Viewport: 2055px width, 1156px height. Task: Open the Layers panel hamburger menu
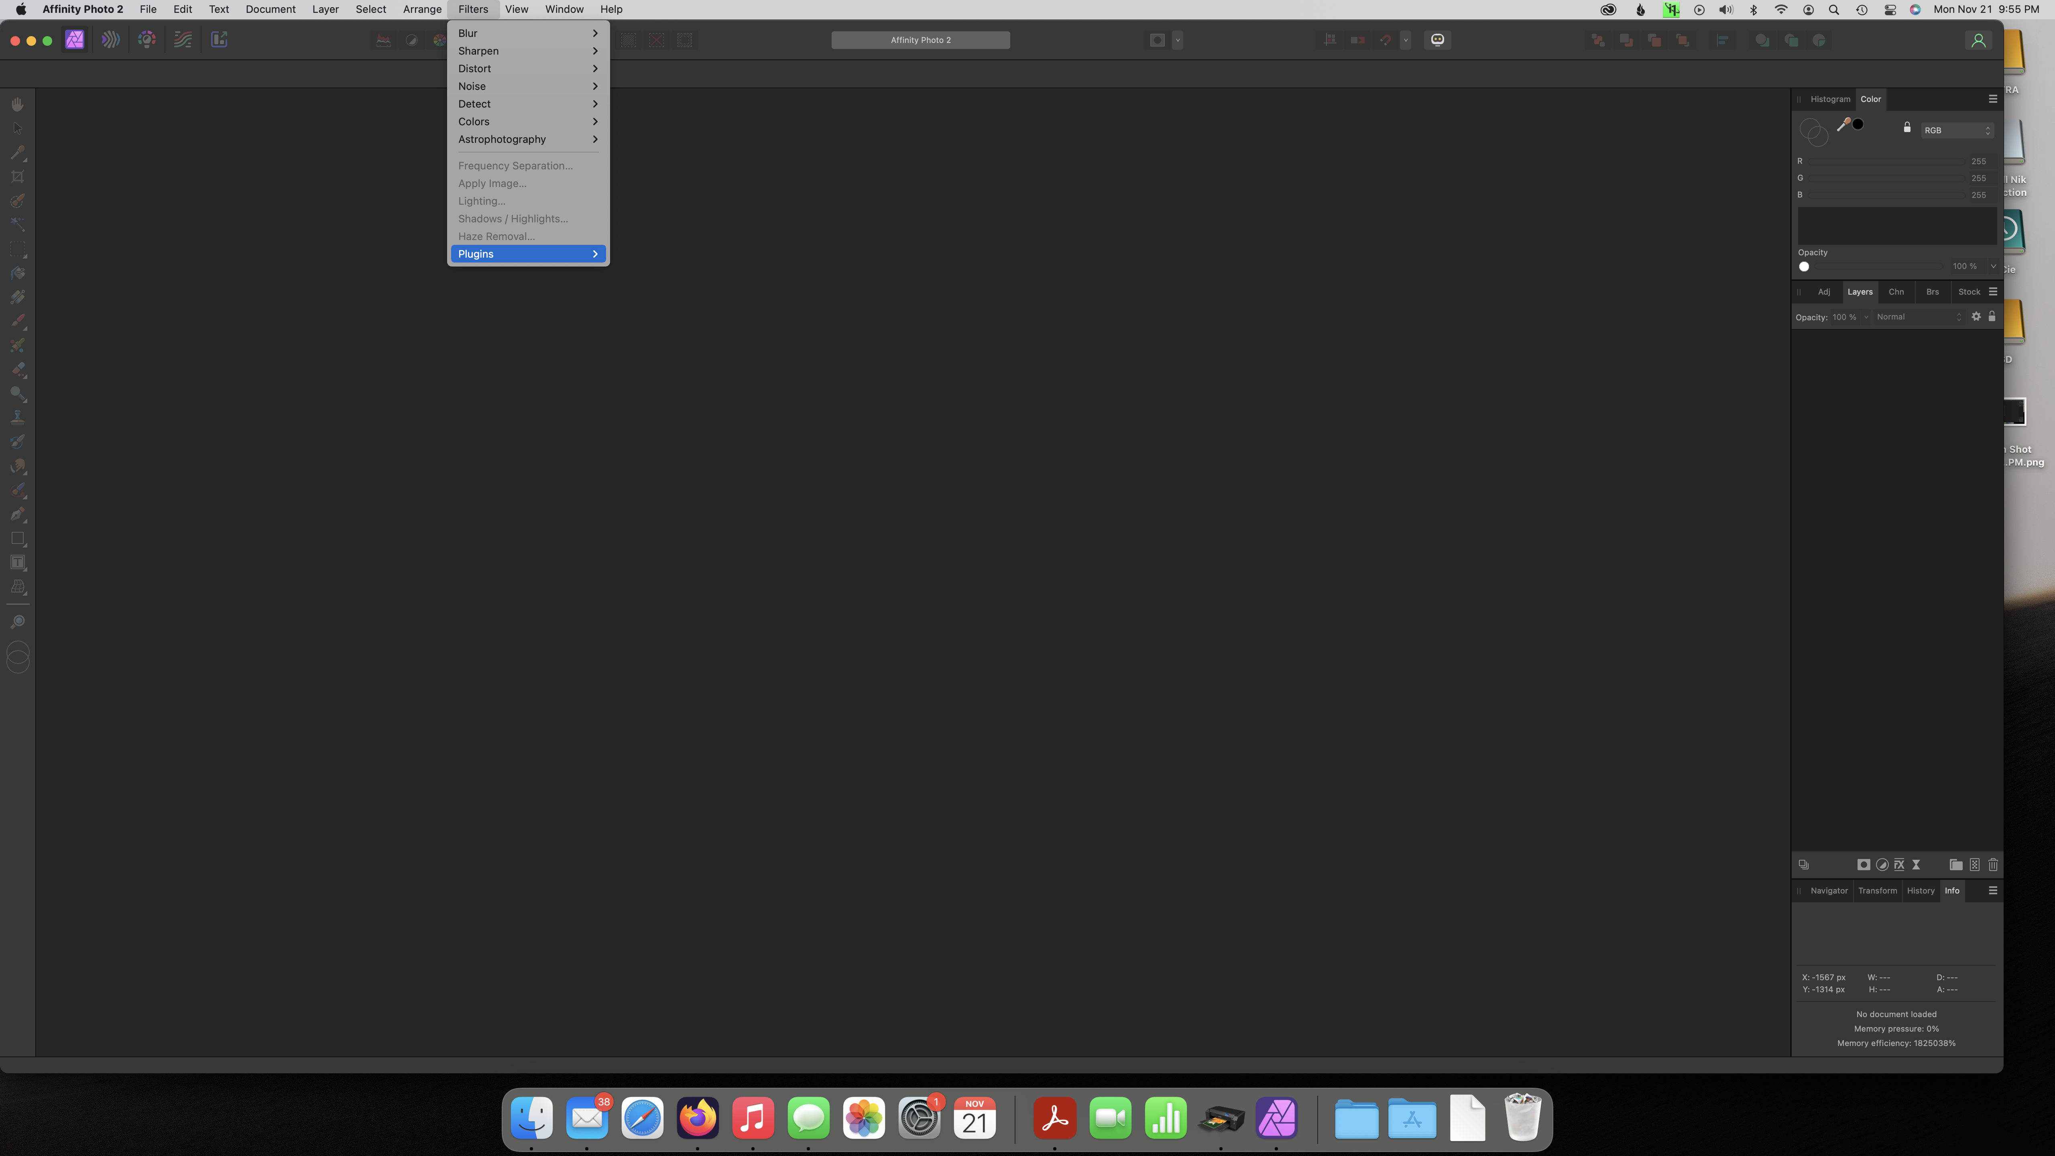pyautogui.click(x=1993, y=292)
